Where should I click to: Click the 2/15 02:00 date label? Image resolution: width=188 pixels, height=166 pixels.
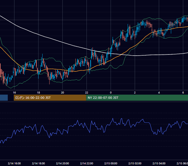(x=135, y=163)
